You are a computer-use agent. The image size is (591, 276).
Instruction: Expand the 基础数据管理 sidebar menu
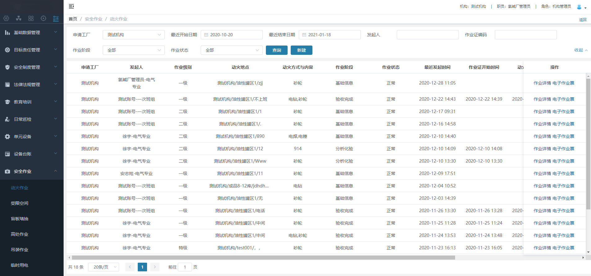click(x=32, y=33)
